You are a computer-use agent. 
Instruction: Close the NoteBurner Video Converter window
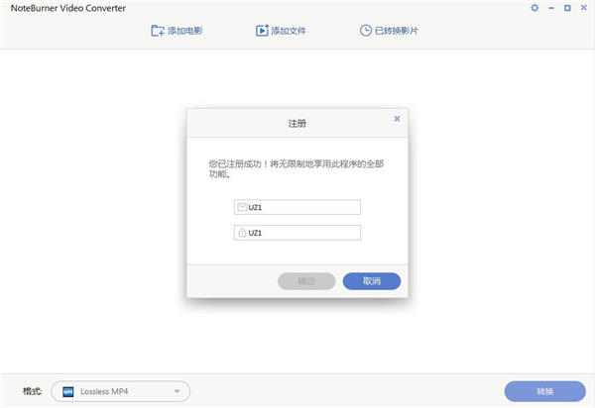pyautogui.click(x=584, y=8)
